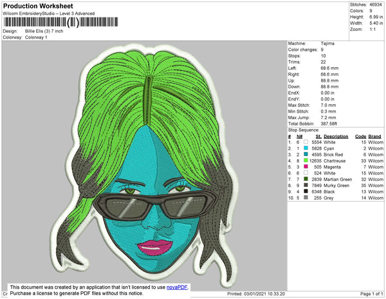Click the 'Stop Sequence:' heading
This screenshot has width=386, height=299.
(x=304, y=130)
